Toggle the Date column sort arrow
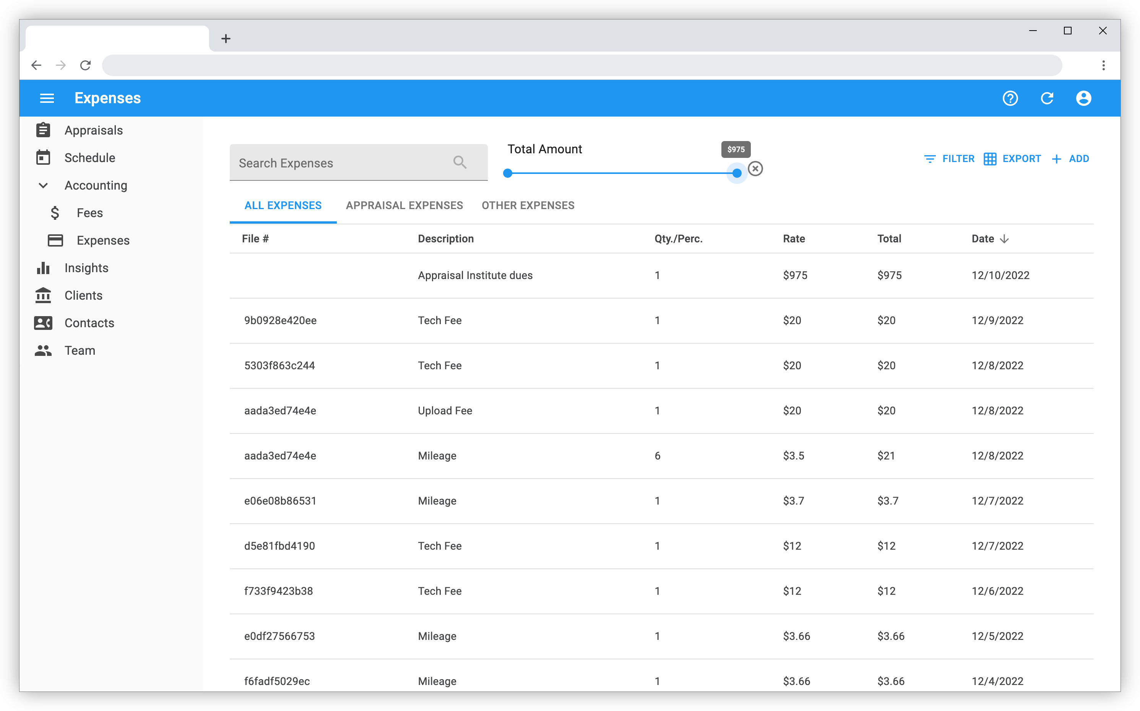Screen dimensions: 1140x711 point(1005,239)
